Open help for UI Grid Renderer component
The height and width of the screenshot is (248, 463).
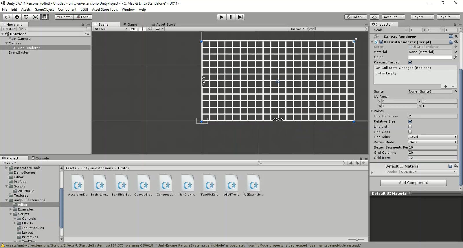pos(451,42)
